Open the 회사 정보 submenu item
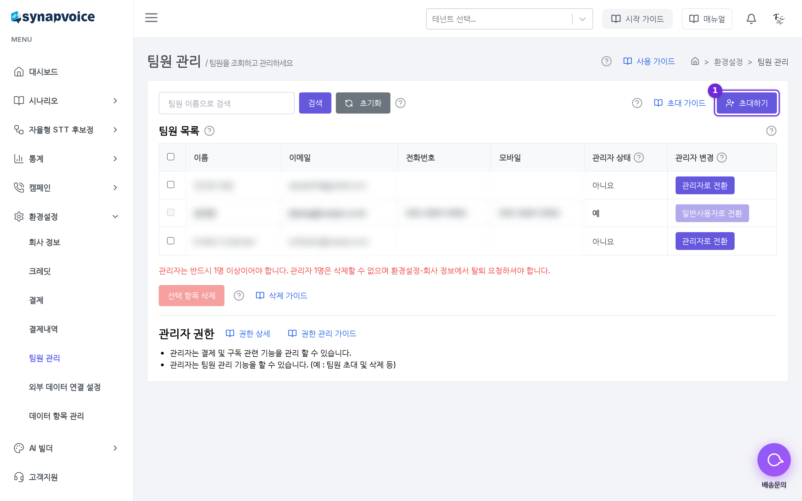Screen dimensions: 802x501 (x=44, y=242)
